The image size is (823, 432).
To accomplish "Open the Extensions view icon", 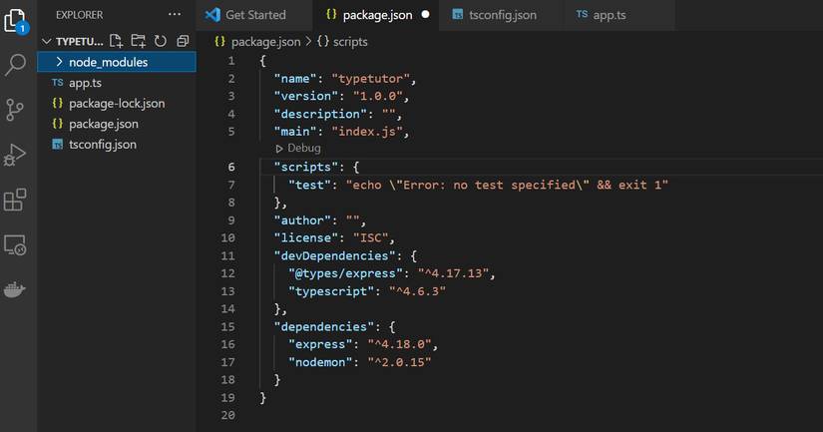I will [15, 200].
